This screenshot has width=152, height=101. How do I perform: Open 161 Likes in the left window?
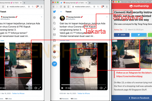(9, 99)
